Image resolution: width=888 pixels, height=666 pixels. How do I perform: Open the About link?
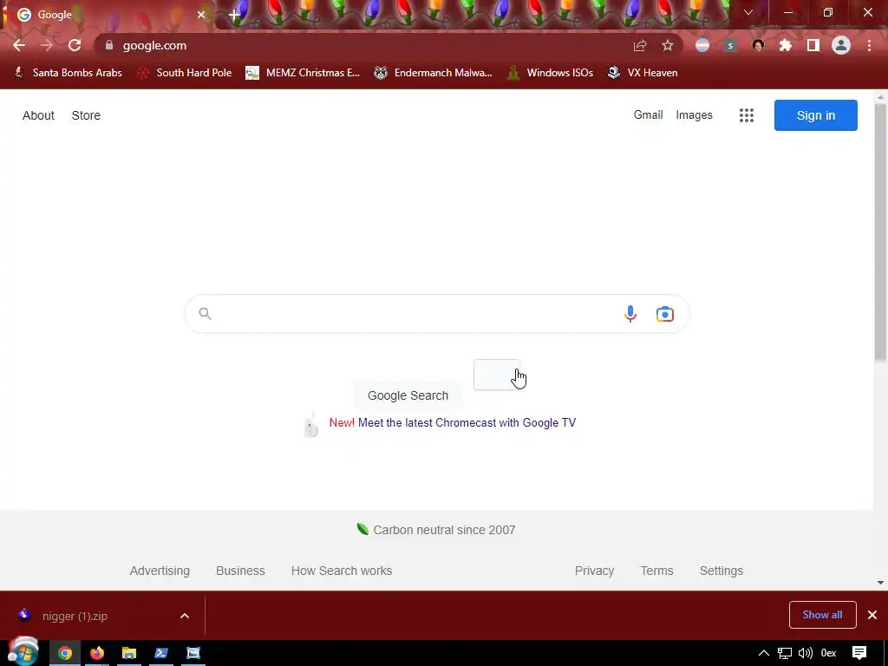coord(38,115)
